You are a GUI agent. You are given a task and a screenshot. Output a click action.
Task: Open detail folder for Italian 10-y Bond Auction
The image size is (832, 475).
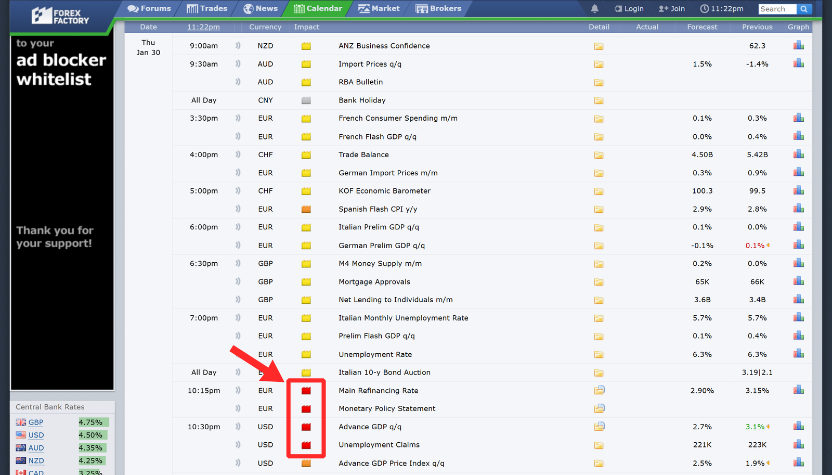click(599, 373)
